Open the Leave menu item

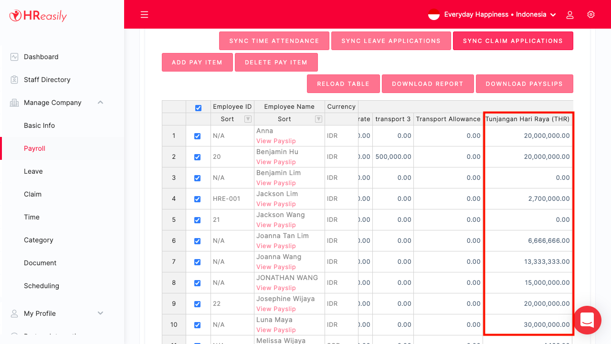(33, 171)
